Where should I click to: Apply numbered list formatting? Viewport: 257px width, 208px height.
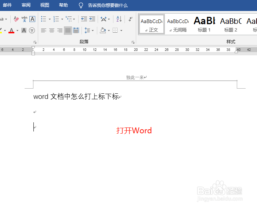[56, 19]
